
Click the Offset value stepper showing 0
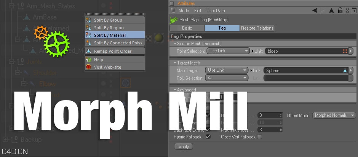pos(281,115)
